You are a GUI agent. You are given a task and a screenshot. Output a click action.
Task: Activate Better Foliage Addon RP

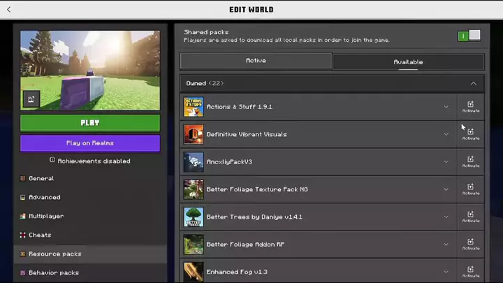point(471,245)
